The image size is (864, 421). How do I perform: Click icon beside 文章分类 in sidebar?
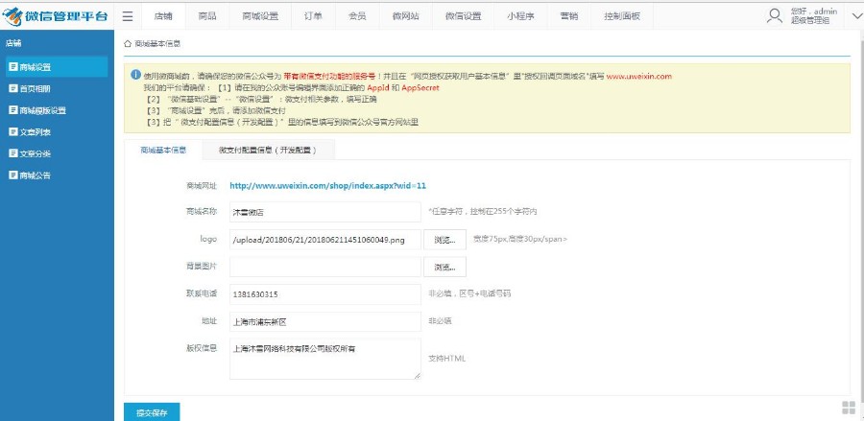coord(13,153)
